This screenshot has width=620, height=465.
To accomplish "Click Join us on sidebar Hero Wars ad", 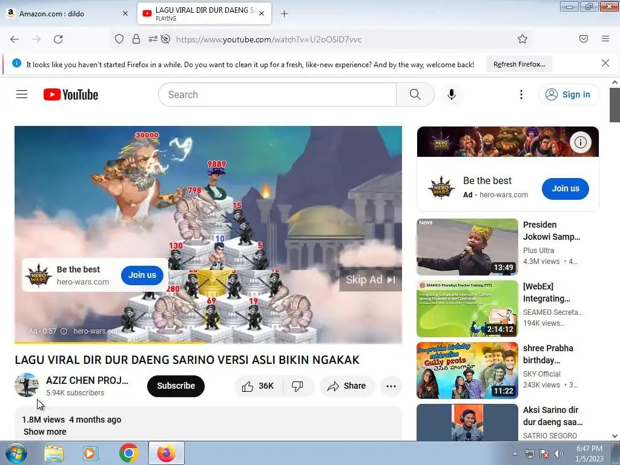I will coord(565,189).
